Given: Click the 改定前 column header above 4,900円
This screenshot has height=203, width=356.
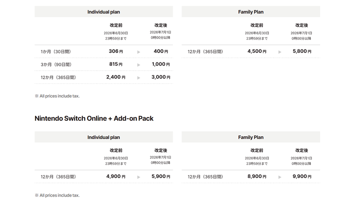Looking at the screenshot, I should 116,150.
